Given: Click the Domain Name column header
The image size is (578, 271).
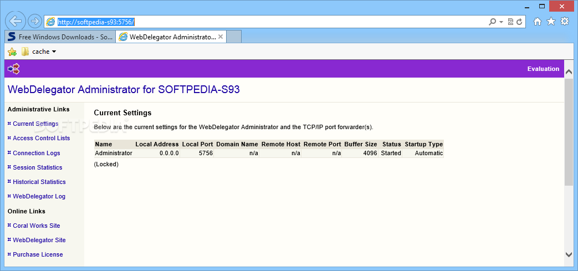Looking at the screenshot, I should click(x=237, y=144).
